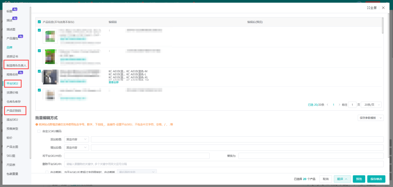Click the orange warning info icon
This screenshot has height=187, width=393.
click(37, 125)
